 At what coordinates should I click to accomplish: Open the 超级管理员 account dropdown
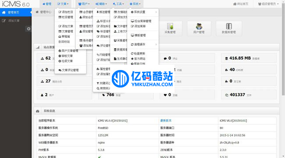pyautogui.click(x=268, y=4)
